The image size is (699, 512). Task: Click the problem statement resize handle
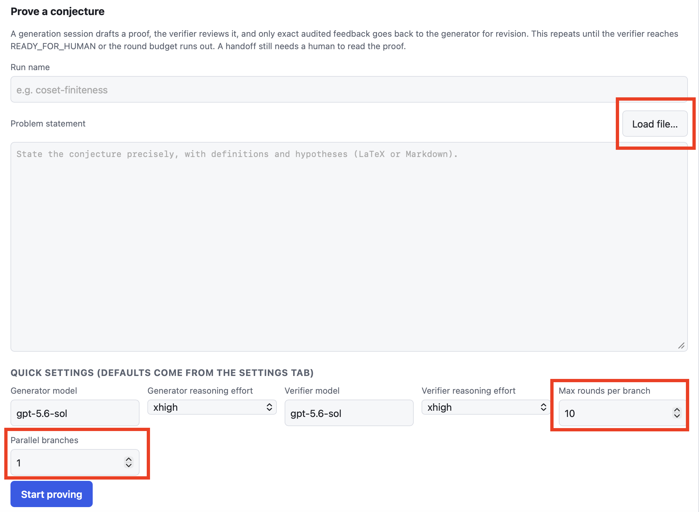coord(681,345)
